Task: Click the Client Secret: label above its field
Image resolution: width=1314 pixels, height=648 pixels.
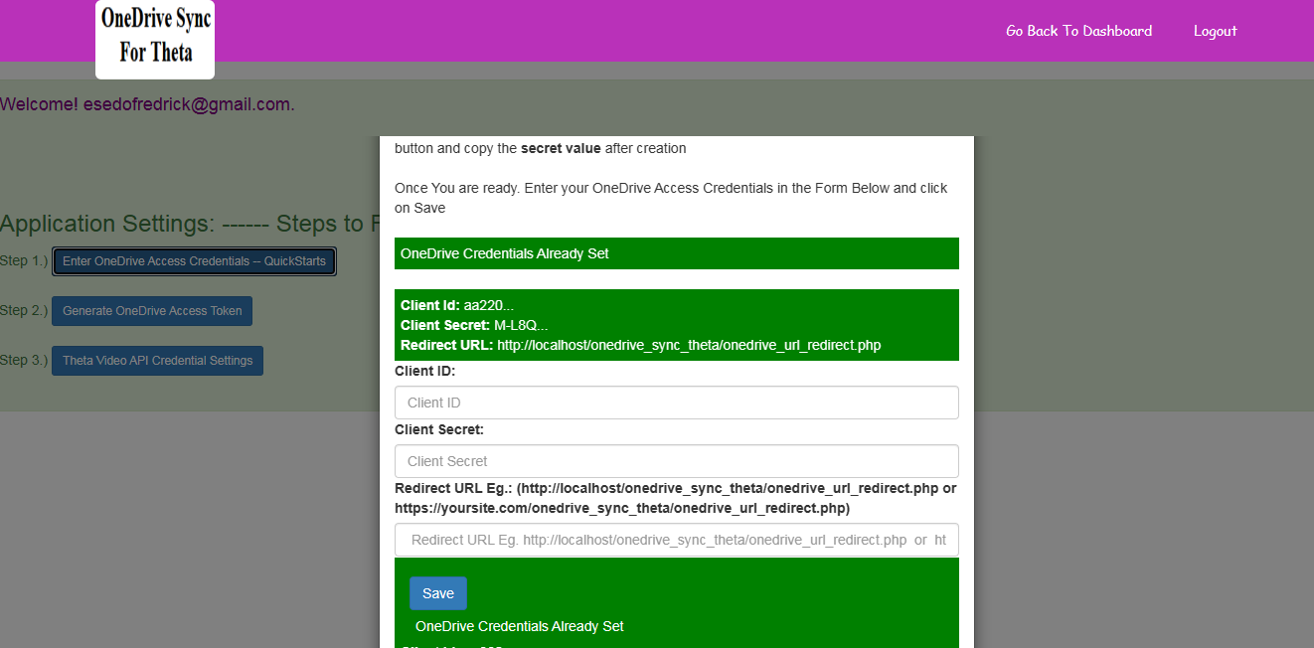Action: pyautogui.click(x=439, y=429)
